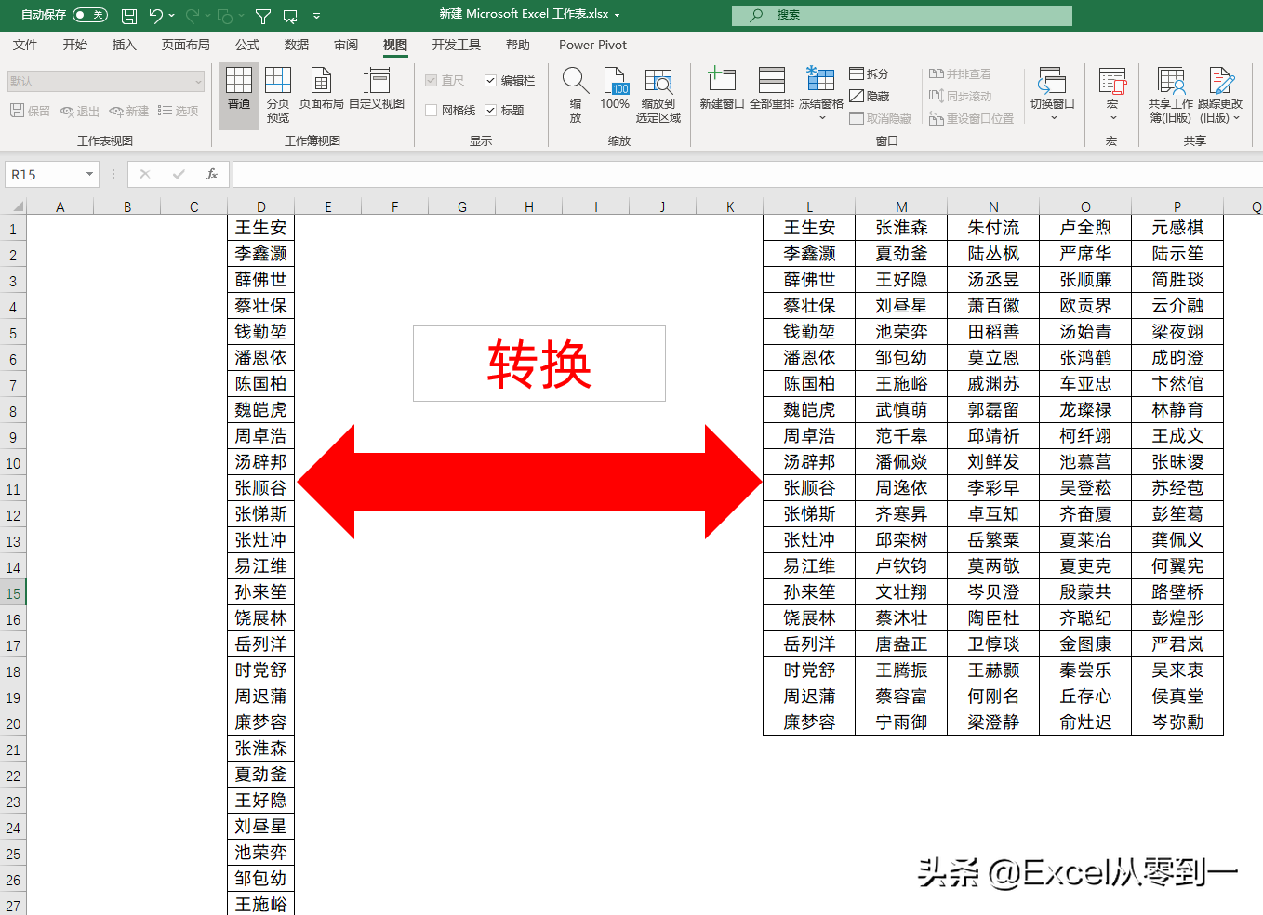Switch to the 公式 Formulas tab
Image resolution: width=1263 pixels, height=915 pixels.
247,45
